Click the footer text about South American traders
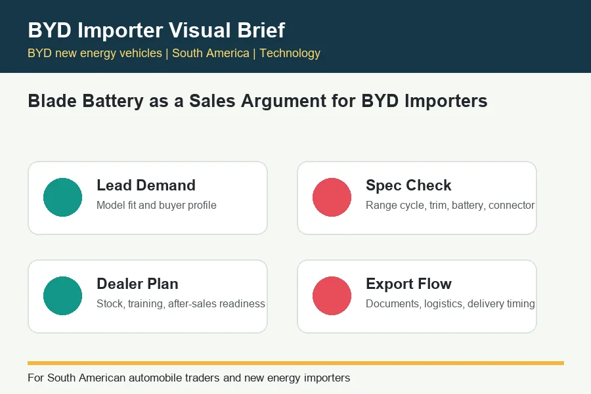The height and width of the screenshot is (394, 591). click(x=189, y=378)
